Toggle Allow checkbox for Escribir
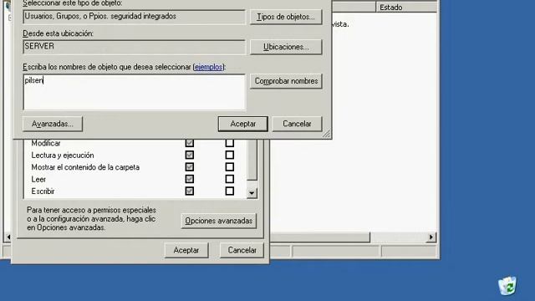Image resolution: width=535 pixels, height=301 pixels. (x=190, y=191)
